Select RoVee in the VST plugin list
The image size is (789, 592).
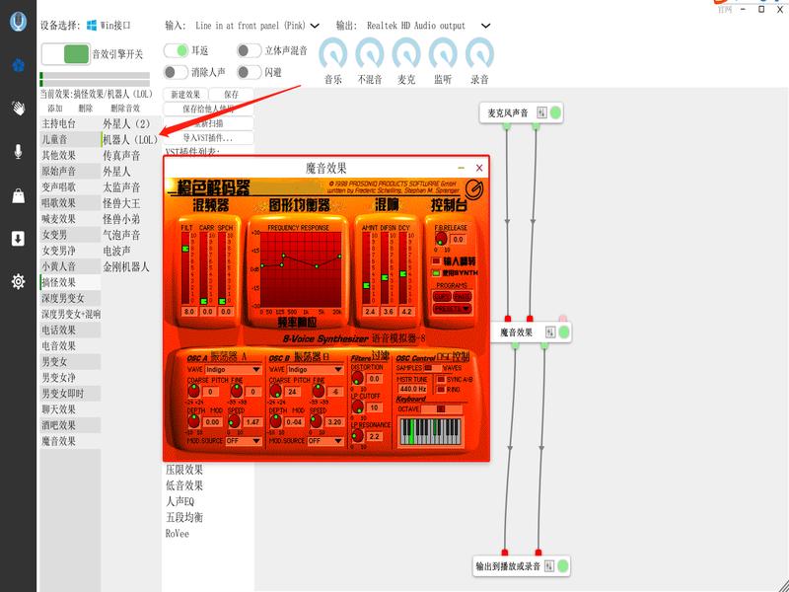pyautogui.click(x=178, y=533)
